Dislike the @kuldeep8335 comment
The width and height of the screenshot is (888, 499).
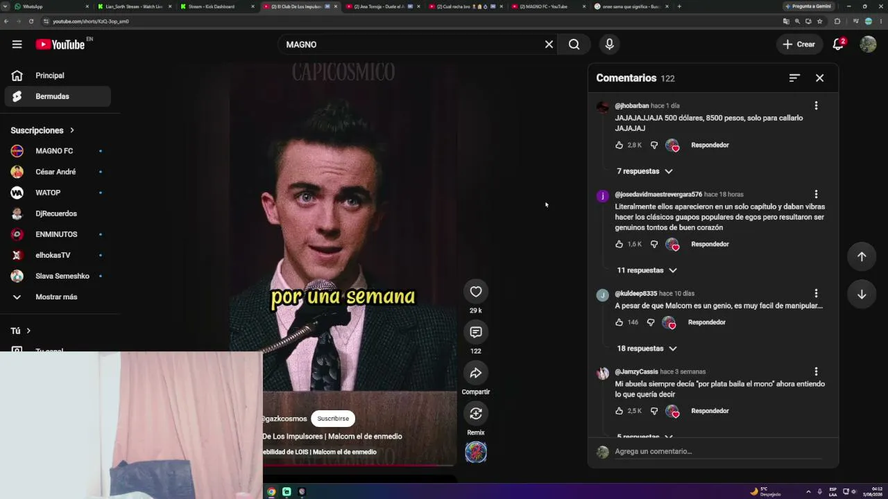click(x=650, y=322)
